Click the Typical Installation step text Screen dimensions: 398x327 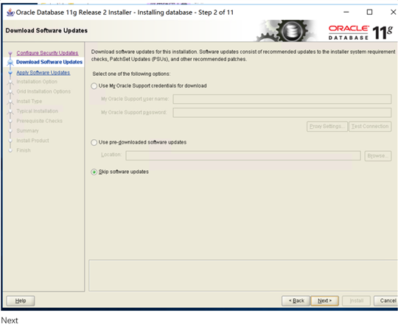click(38, 111)
